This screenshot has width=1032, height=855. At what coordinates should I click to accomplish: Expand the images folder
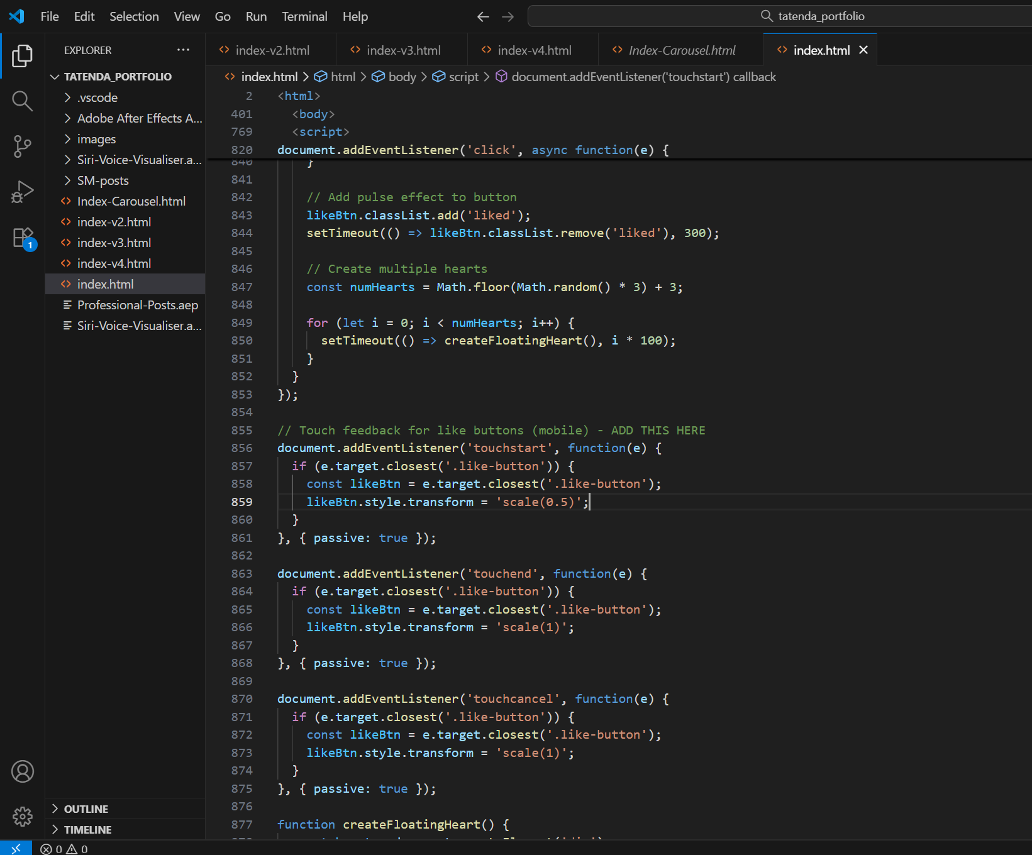click(x=96, y=139)
